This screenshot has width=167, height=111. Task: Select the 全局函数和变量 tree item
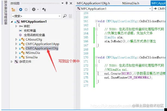[34, 35]
